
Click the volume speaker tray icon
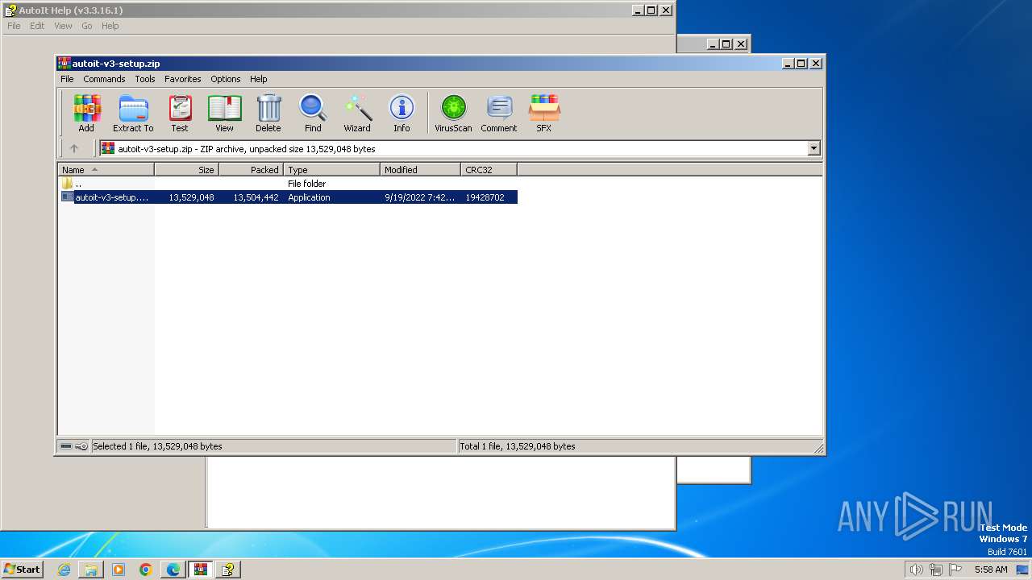pos(916,570)
